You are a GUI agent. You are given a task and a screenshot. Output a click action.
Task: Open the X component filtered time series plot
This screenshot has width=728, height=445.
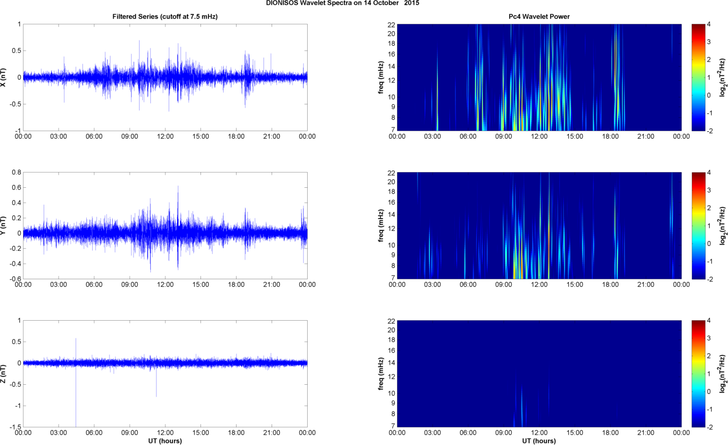click(165, 77)
